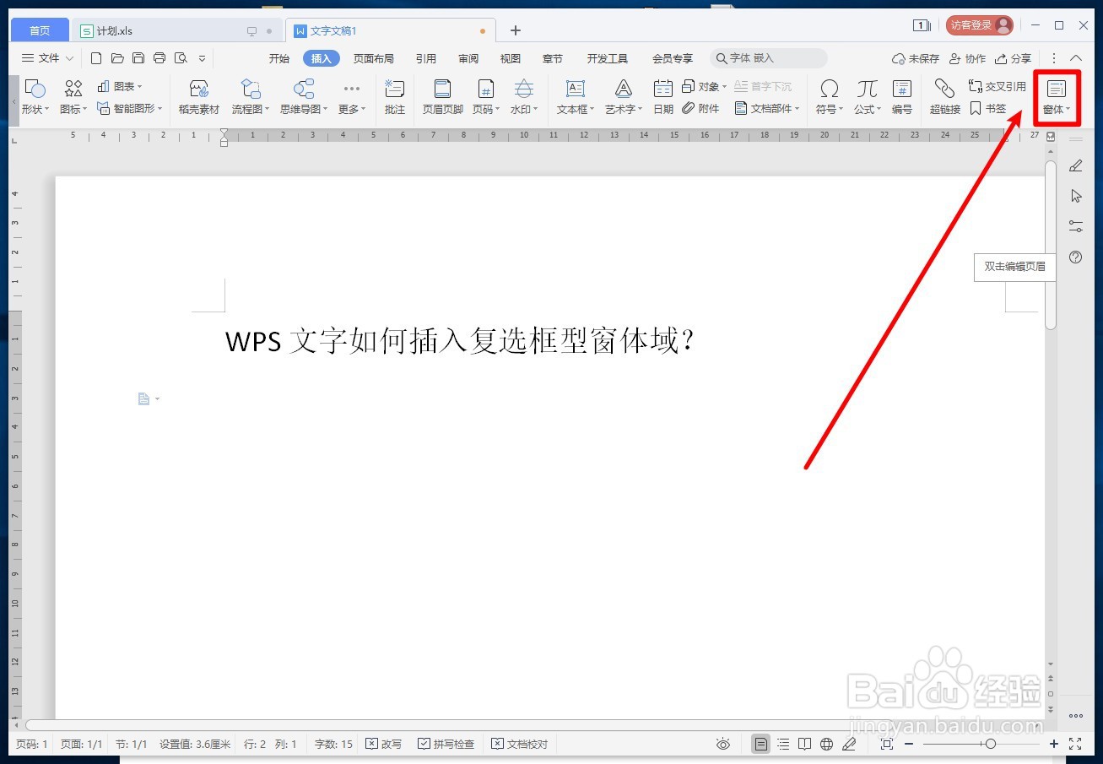Expand the quick access toolbar customize arrow
The image size is (1103, 764).
202,58
